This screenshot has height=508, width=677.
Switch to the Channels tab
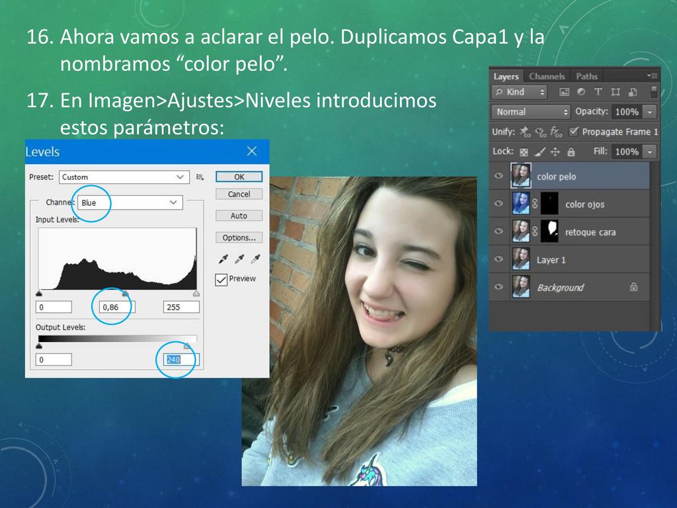pos(547,77)
